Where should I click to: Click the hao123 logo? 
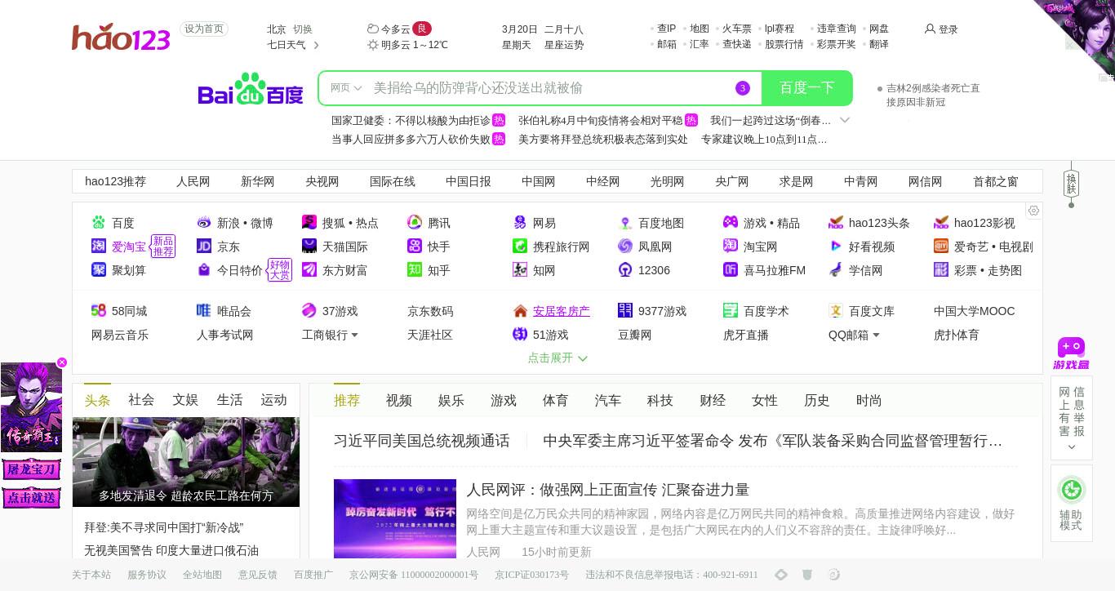(121, 38)
